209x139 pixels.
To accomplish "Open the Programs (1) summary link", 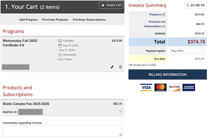I will click(157, 15).
